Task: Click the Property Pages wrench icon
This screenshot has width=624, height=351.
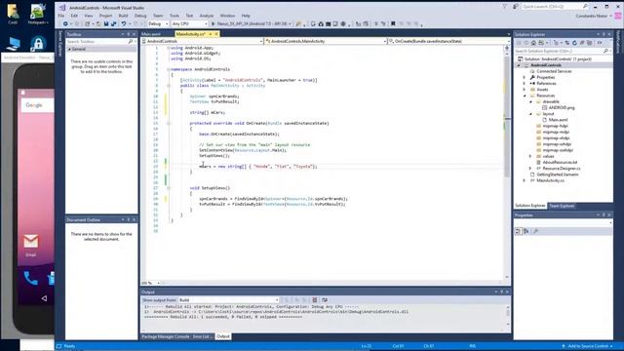Action: coord(535,231)
